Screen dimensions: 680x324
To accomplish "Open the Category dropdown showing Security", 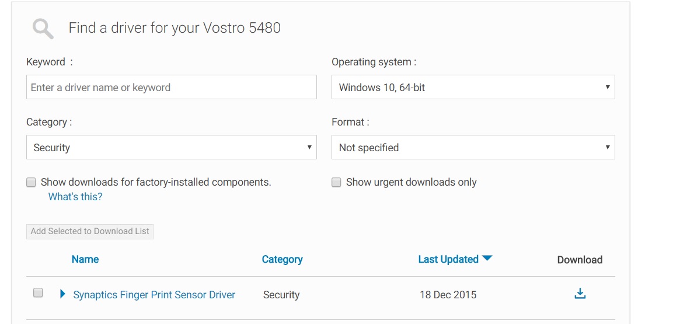I will point(171,148).
